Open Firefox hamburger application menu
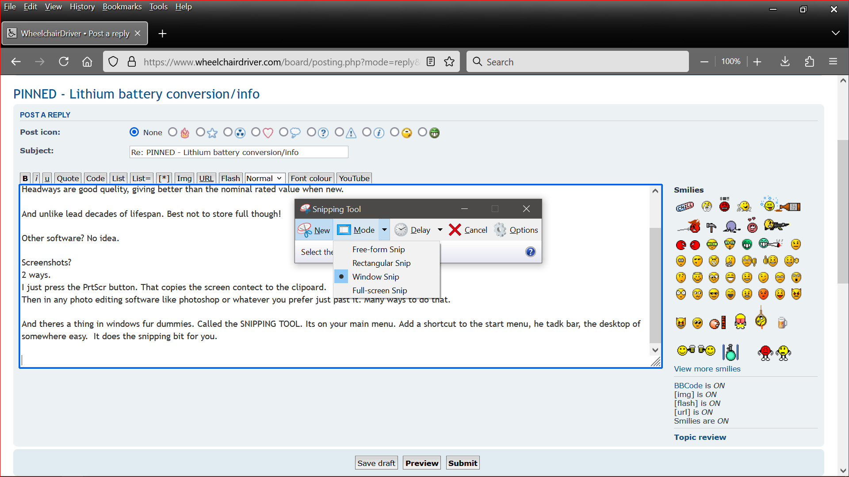 tap(833, 62)
